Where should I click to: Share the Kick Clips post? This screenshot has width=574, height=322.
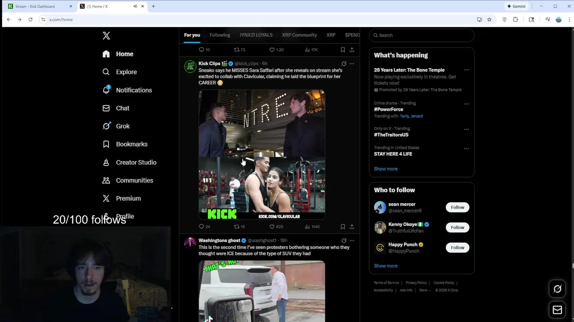point(352,227)
